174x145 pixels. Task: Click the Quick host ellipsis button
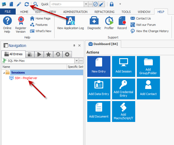click(90, 4)
